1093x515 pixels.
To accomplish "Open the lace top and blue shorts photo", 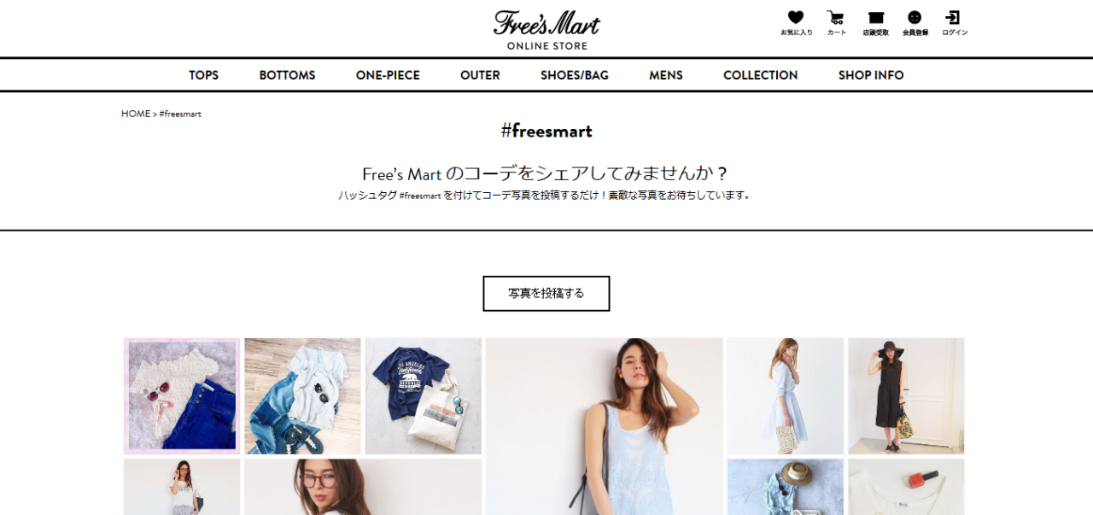I will [182, 396].
